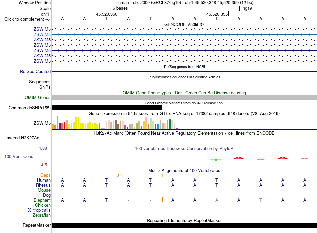Click the 45,520,350 position marker
The image size is (317, 233).
tap(107, 14)
